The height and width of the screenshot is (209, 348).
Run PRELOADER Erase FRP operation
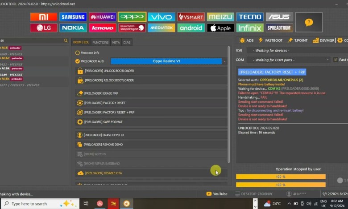click(151, 93)
